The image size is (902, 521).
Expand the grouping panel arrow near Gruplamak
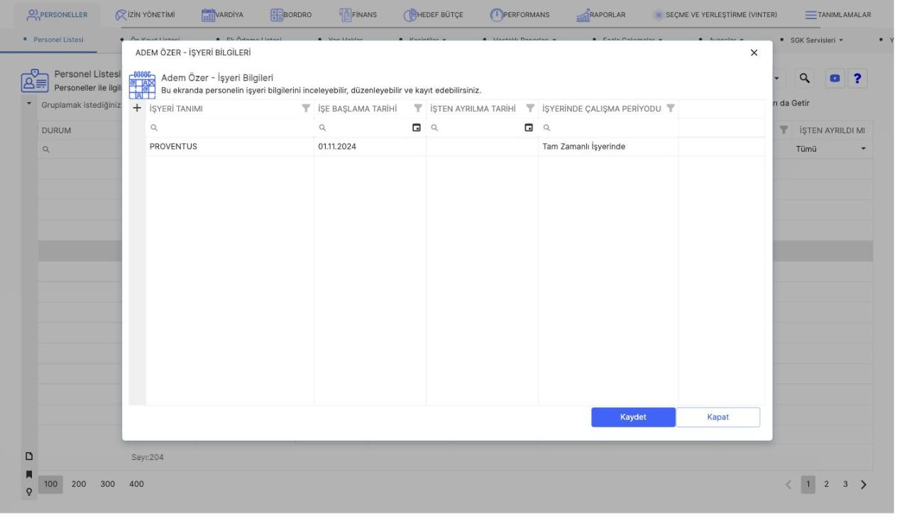tap(28, 104)
